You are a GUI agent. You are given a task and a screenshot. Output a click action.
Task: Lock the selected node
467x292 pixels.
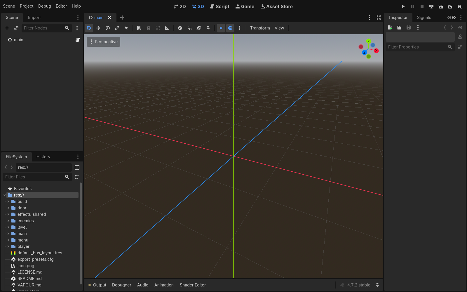point(149,28)
